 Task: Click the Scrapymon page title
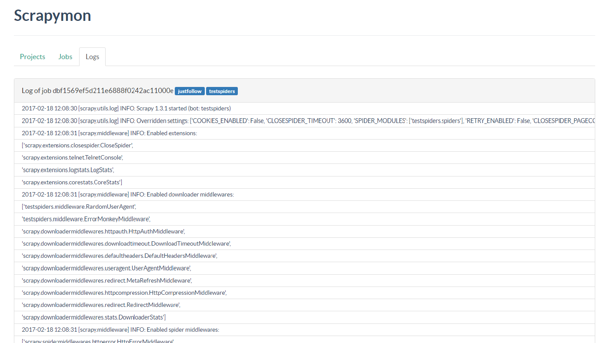click(53, 15)
